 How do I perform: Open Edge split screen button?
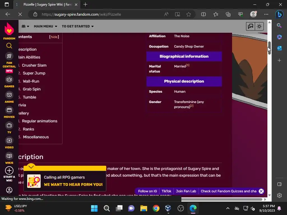pos(203,14)
